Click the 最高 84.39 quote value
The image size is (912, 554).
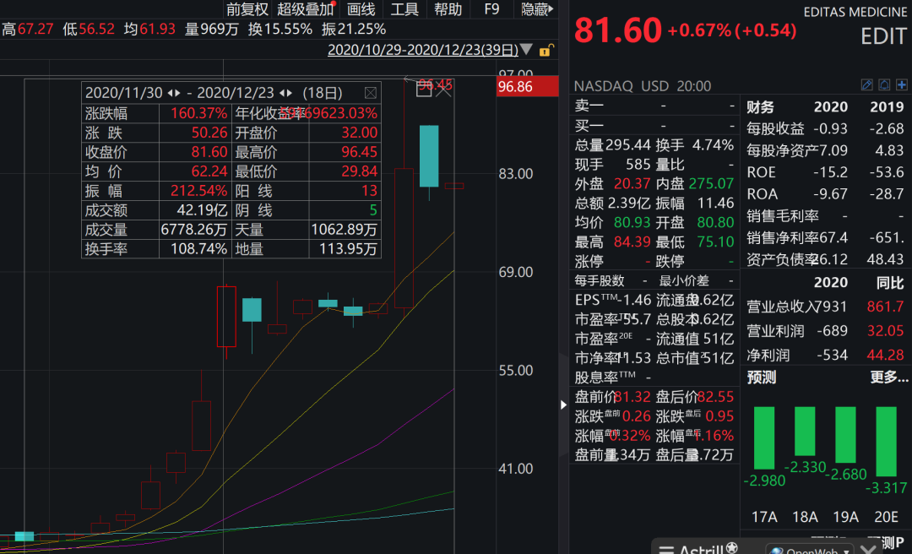click(x=632, y=242)
